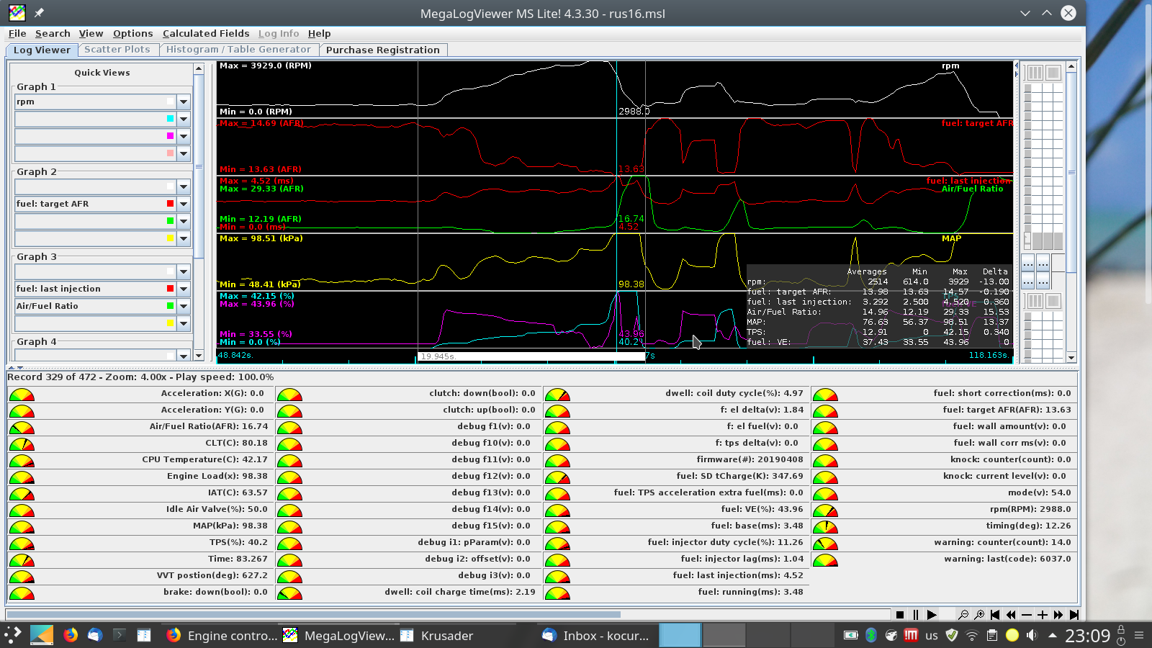Viewport: 1152px width, 648px height.
Task: Click the rpm(RPM) gauge icon
Action: pyautogui.click(x=825, y=510)
